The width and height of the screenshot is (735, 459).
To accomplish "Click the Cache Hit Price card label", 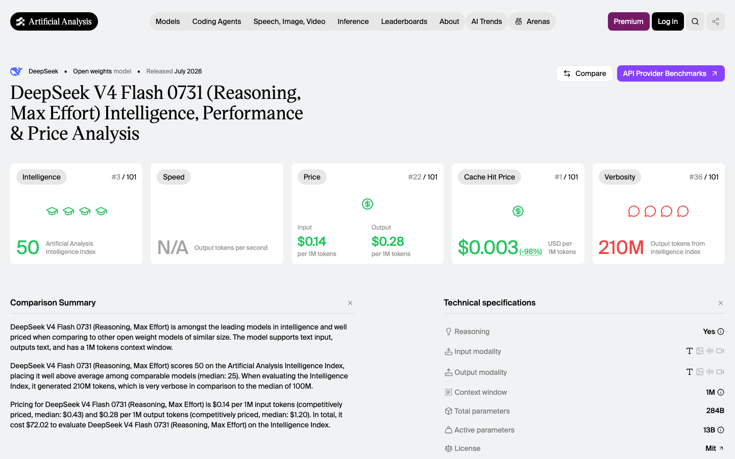I will pyautogui.click(x=489, y=177).
